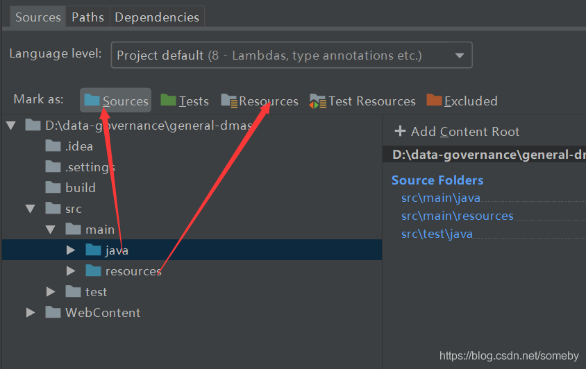586x369 pixels.
Task: Click the plus icon for Add Content Root
Action: (x=400, y=130)
